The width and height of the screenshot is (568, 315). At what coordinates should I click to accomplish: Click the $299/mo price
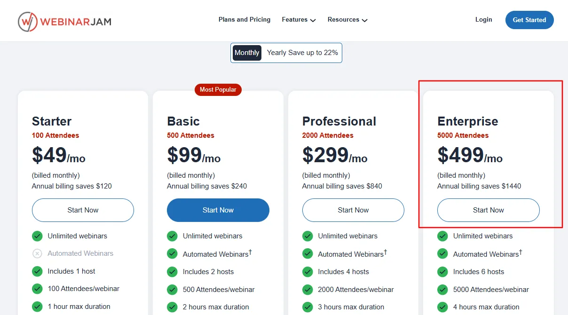coord(335,156)
